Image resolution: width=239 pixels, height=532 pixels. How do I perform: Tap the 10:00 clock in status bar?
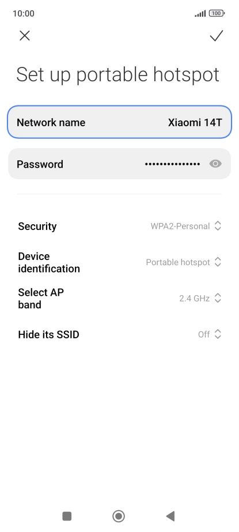click(x=24, y=14)
